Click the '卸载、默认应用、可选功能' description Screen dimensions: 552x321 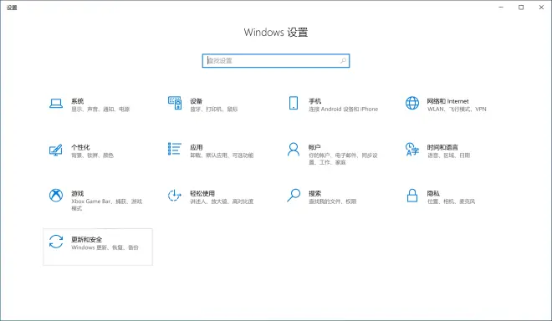click(x=222, y=155)
